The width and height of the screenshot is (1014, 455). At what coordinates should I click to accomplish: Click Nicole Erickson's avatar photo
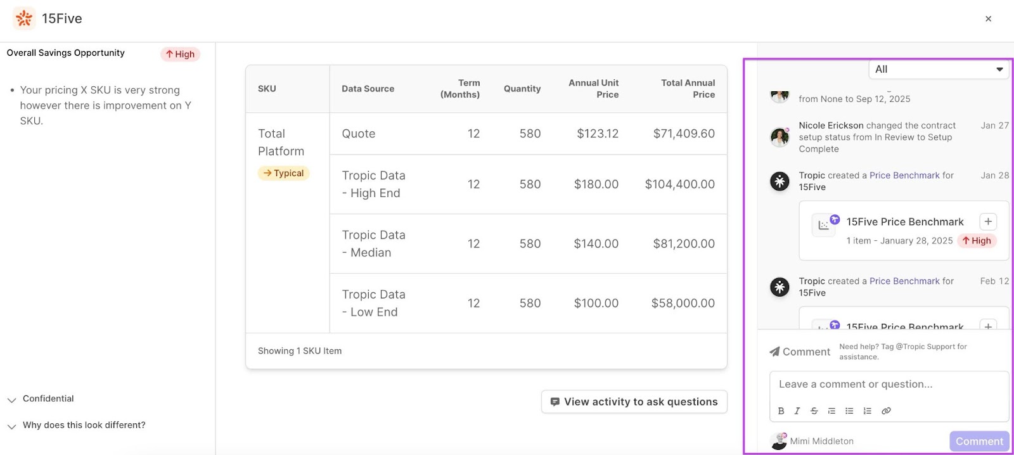(780, 137)
